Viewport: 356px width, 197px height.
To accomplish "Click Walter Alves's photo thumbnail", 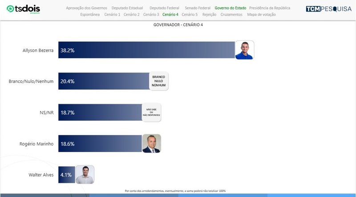I will point(85,174).
